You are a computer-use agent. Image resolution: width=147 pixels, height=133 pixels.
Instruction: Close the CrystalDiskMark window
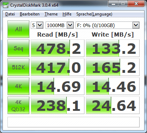(x=136, y=4)
